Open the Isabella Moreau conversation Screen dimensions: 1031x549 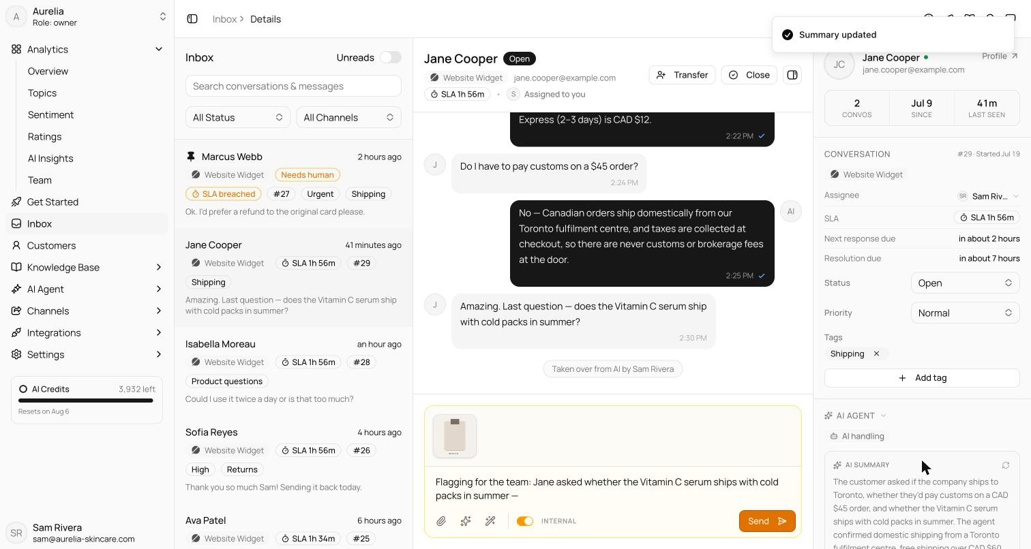pyautogui.click(x=293, y=371)
